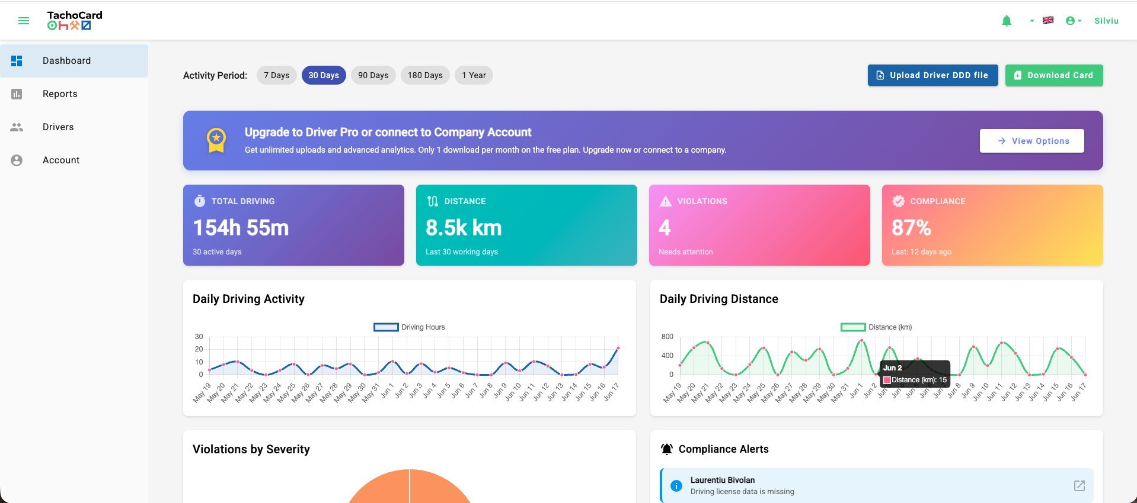This screenshot has height=503, width=1137.
Task: Click the Silviu username
Action: [x=1106, y=21]
